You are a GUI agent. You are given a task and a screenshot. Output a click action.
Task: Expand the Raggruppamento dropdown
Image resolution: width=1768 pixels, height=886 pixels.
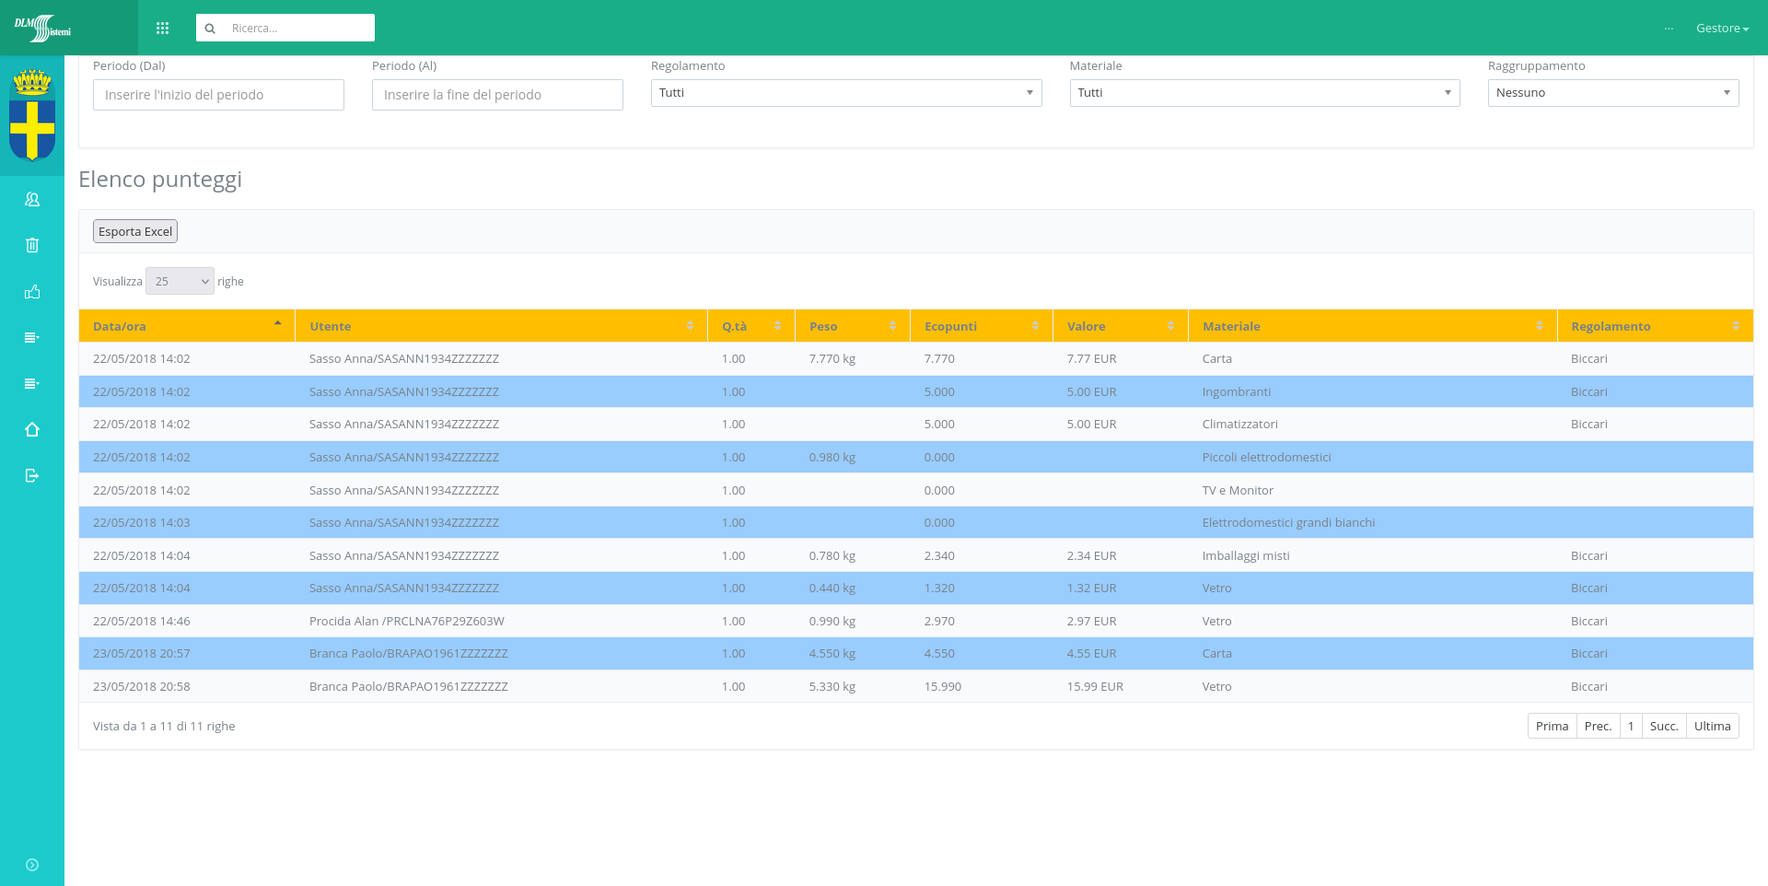click(x=1612, y=93)
